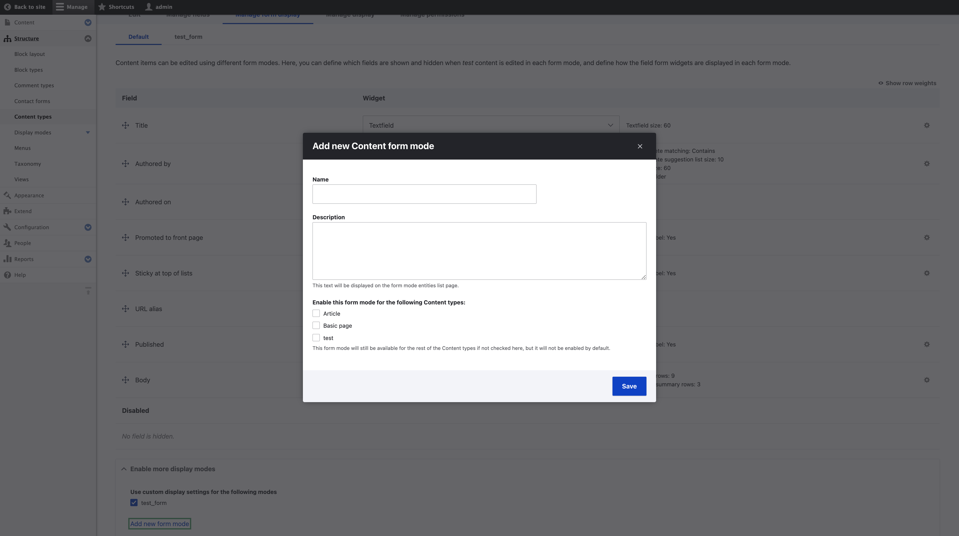Open the Shortcuts star menu
Viewport: 959px width, 536px height.
102,6
